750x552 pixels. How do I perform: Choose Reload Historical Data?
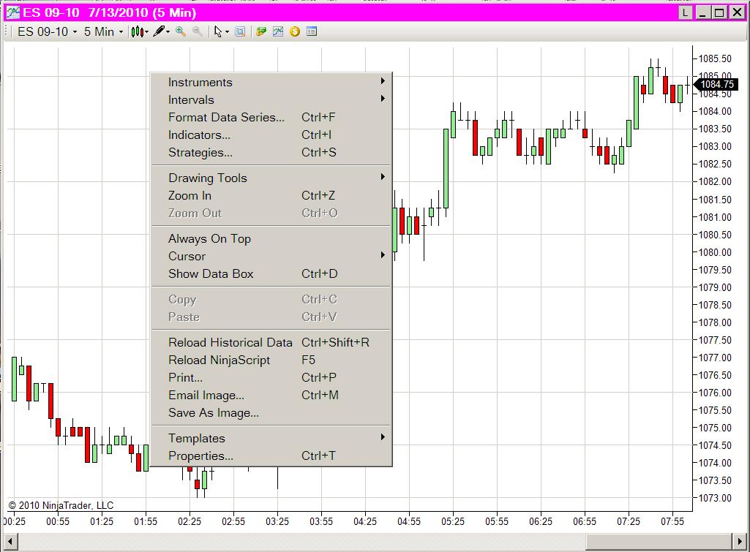click(271, 342)
